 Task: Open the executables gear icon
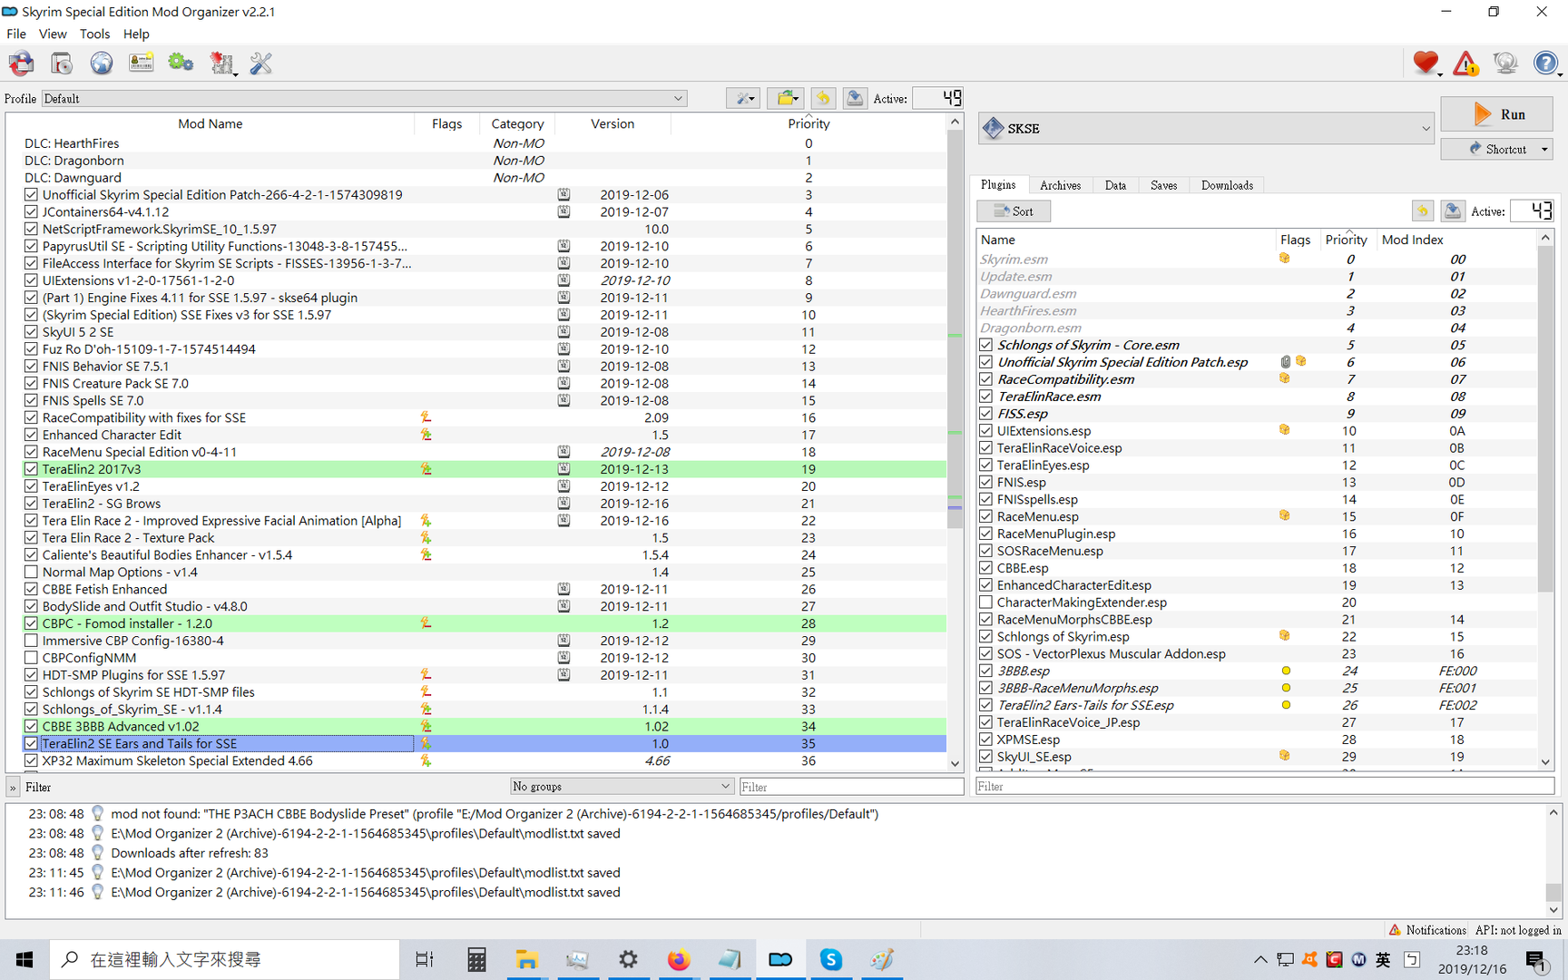(181, 64)
